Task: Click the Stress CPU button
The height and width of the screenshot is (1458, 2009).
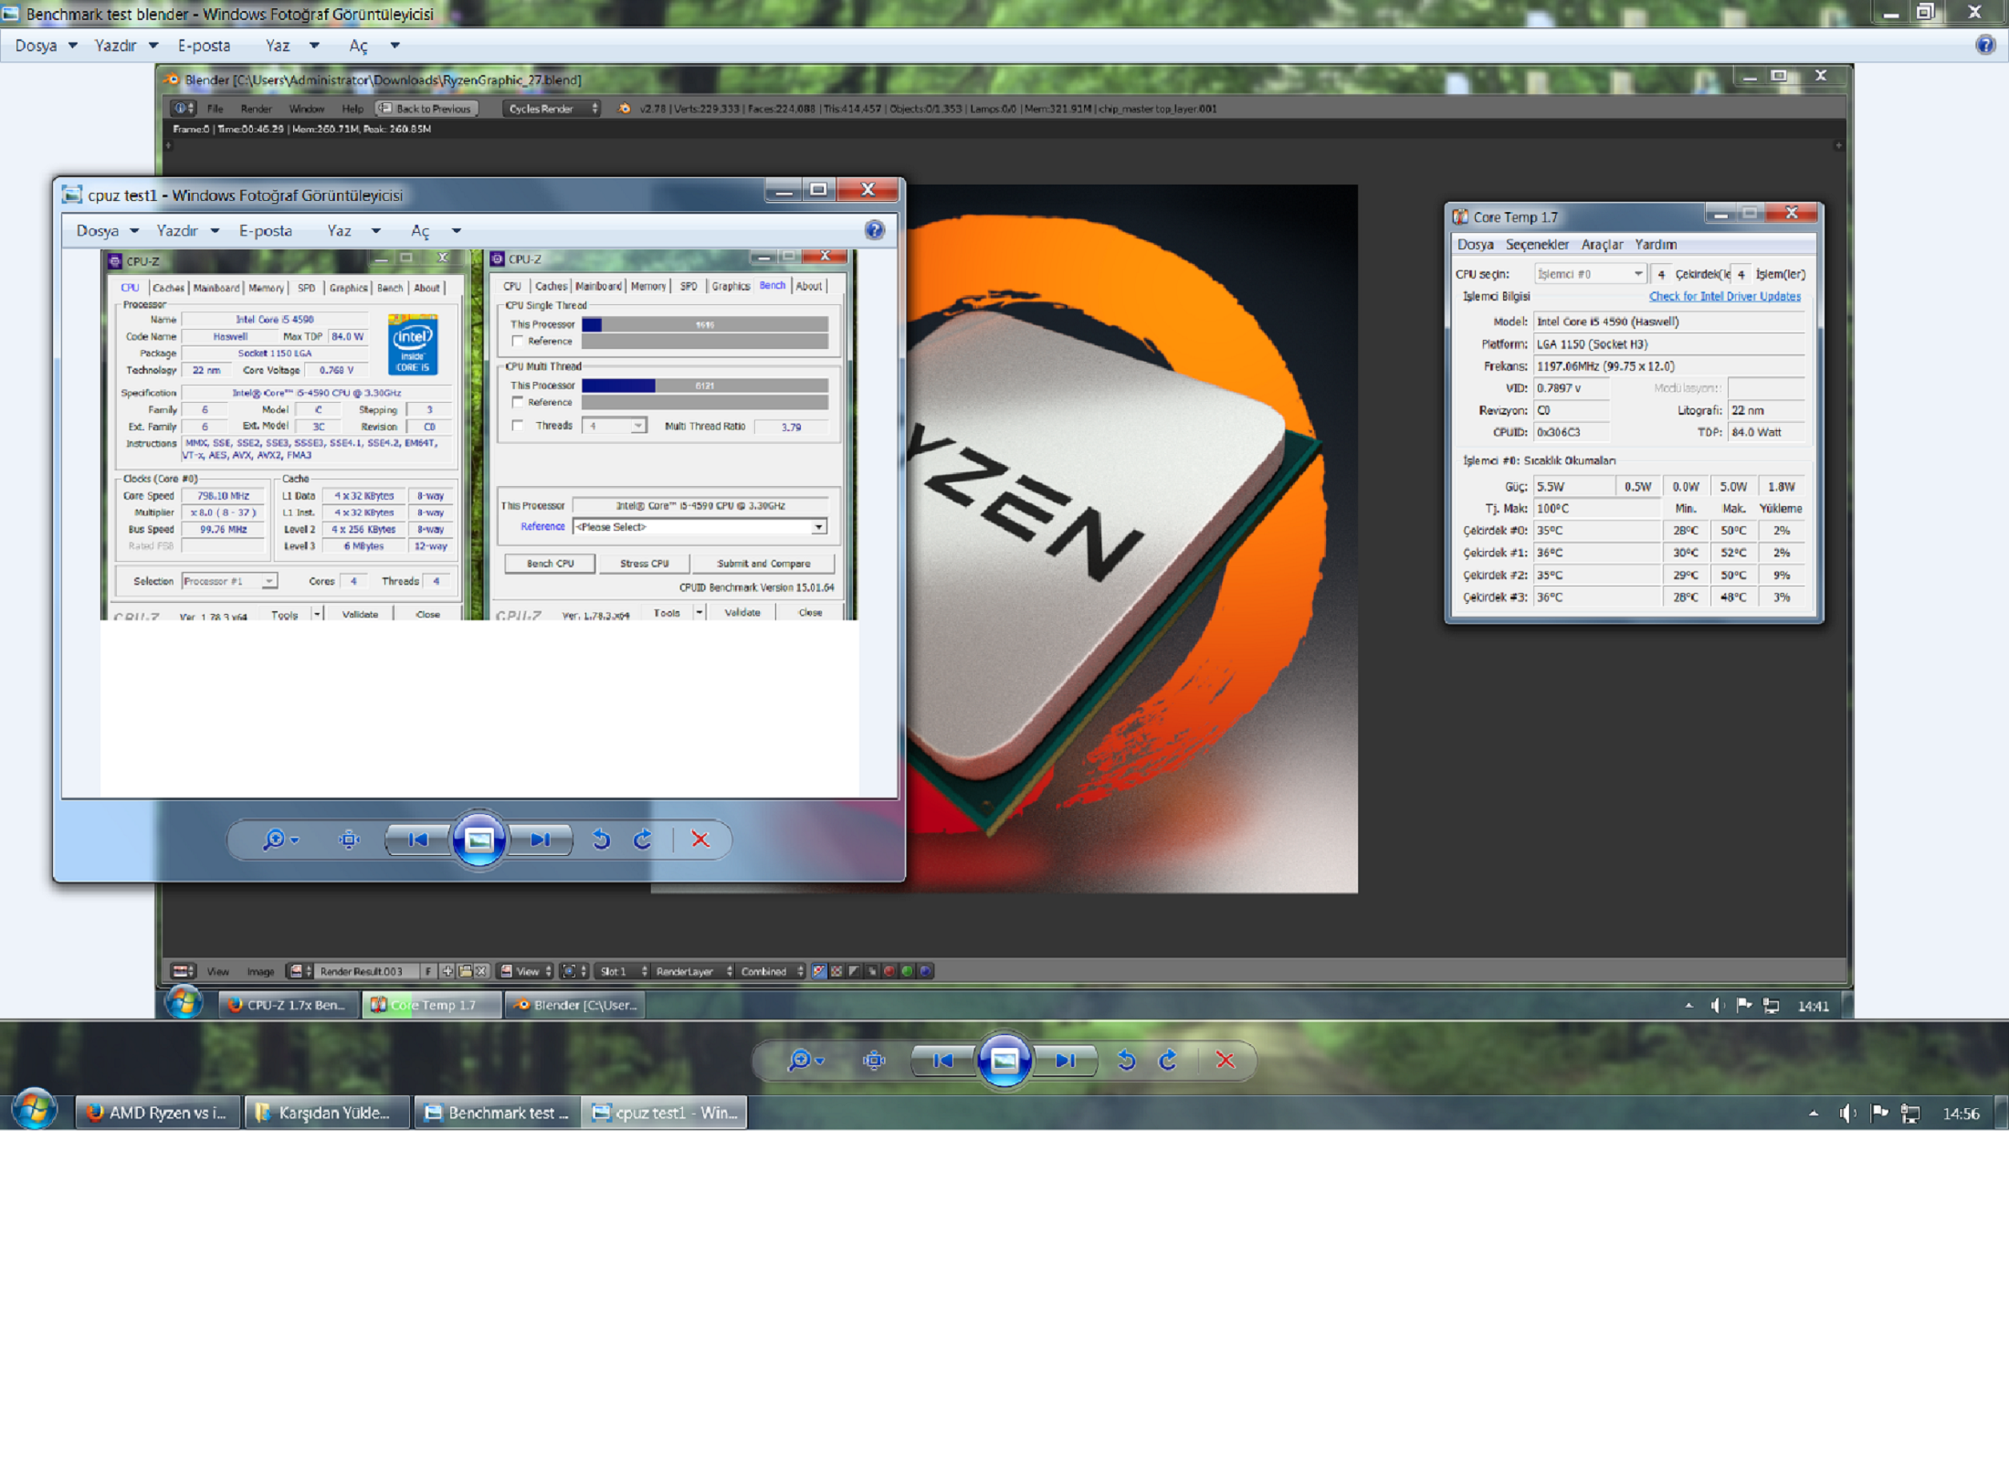Action: 644,564
